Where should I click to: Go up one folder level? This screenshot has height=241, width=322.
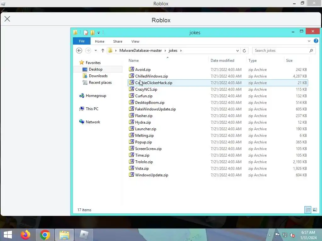click(x=103, y=51)
